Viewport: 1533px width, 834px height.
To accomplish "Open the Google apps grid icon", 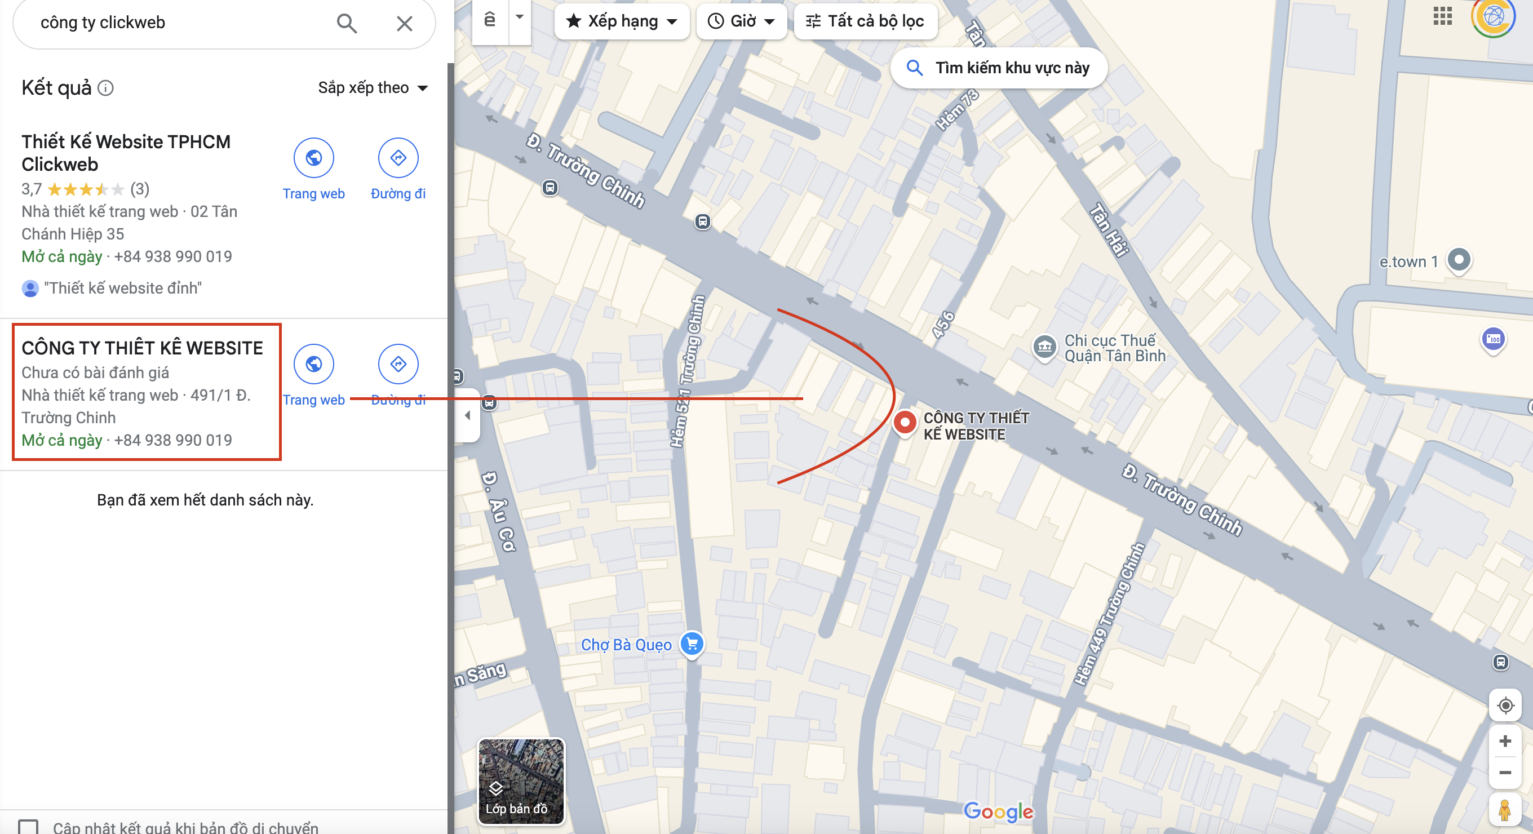I will coord(1443,16).
